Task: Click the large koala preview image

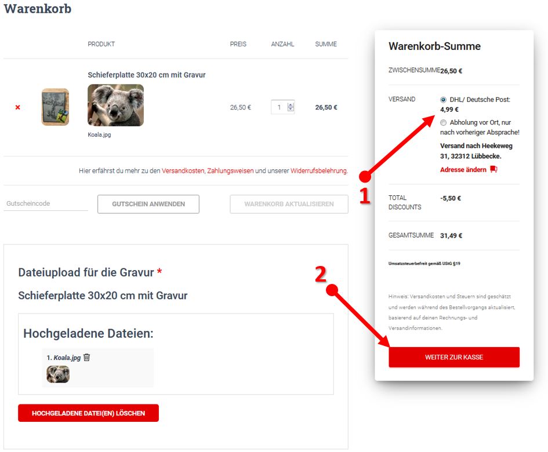Action: [115, 105]
